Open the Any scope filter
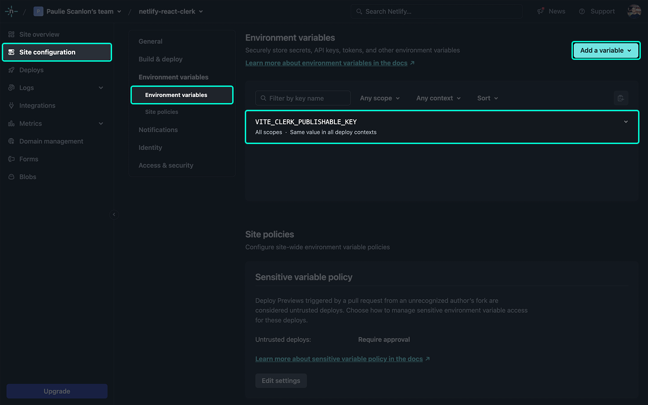 [380, 98]
